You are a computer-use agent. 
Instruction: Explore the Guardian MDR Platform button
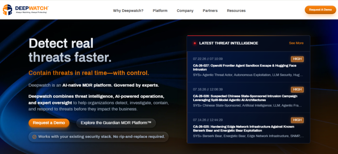click(116, 123)
